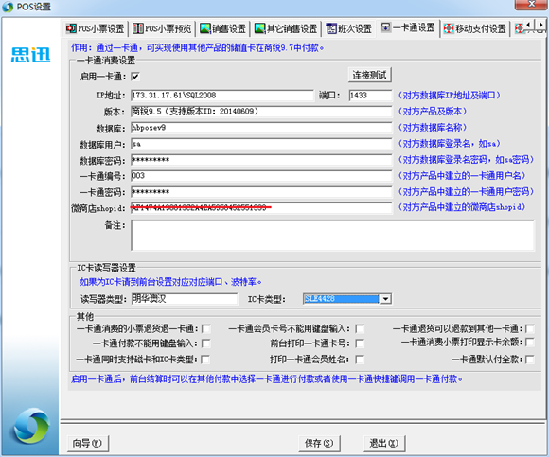
Task: Click the blue 如果为IC卡请到前台设置 note
Action: point(170,282)
